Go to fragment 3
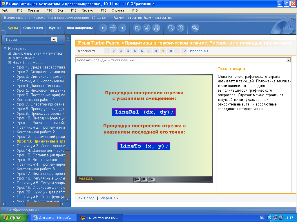Image resolution: width=297 pixels, height=222 pixels. point(121,51)
